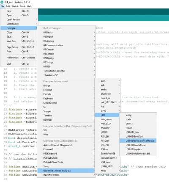Open the 10.StarterKit_BasicKit examples entry
169x182 pixels.
(66, 71)
